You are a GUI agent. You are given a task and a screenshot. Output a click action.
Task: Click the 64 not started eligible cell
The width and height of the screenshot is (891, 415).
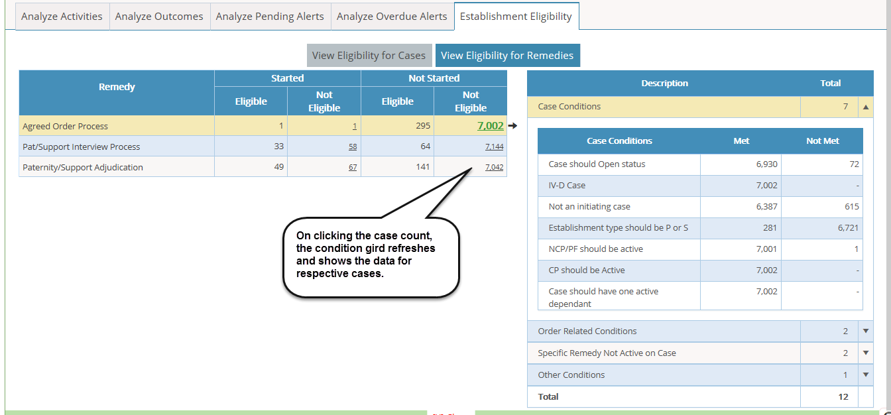(x=398, y=147)
